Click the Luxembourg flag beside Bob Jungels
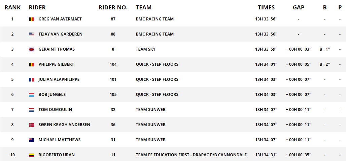Screen dimensions: 346x161 [31, 95]
